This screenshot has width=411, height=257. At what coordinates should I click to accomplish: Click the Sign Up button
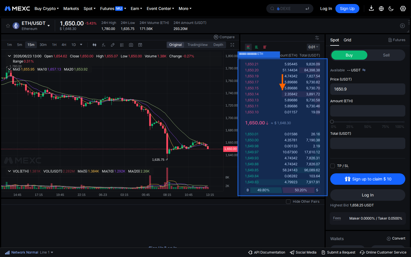click(347, 9)
